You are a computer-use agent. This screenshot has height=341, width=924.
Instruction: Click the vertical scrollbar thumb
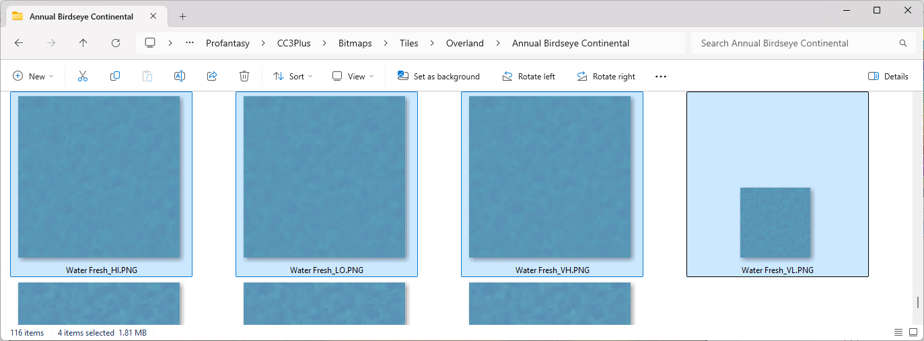click(918, 302)
